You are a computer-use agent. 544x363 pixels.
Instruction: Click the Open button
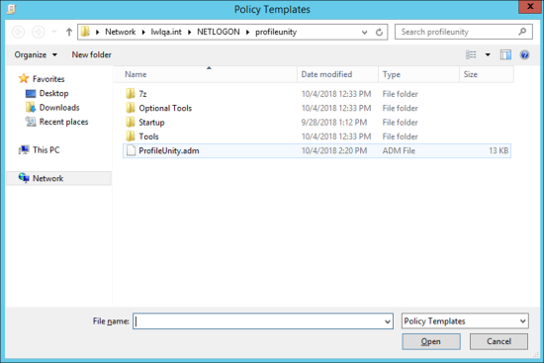point(431,341)
